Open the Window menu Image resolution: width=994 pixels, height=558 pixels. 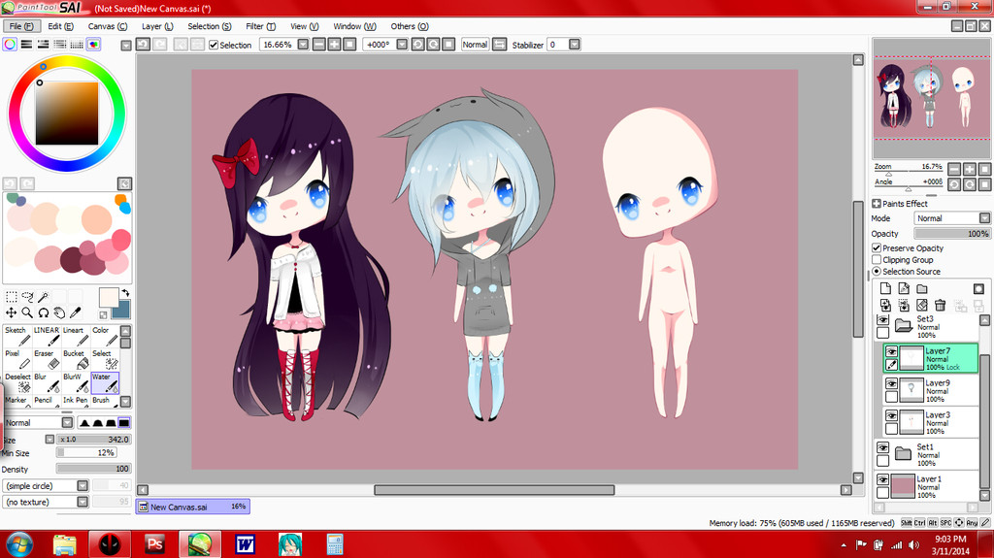point(354,26)
